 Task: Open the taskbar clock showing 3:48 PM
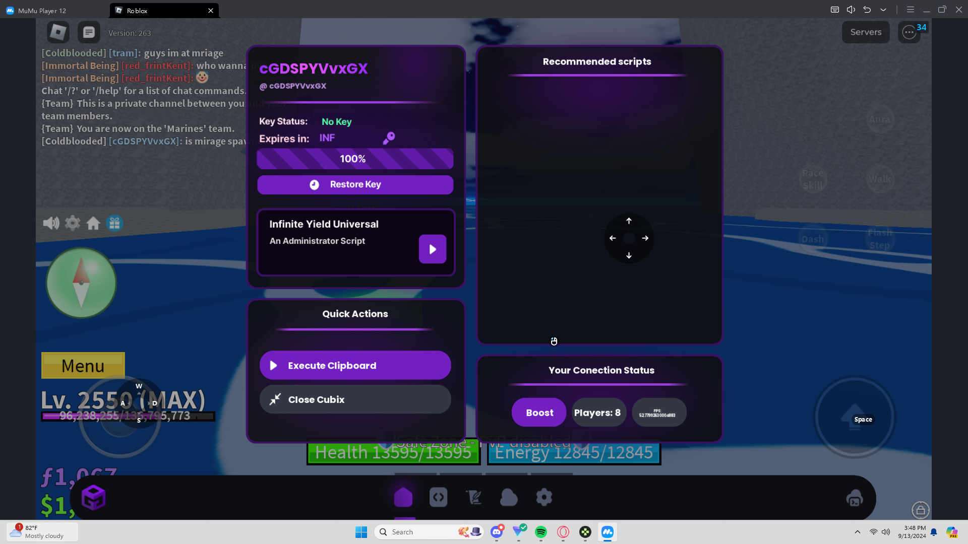[x=912, y=532]
